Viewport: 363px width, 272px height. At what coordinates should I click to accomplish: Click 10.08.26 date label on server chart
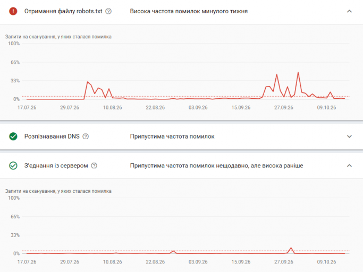(112, 262)
